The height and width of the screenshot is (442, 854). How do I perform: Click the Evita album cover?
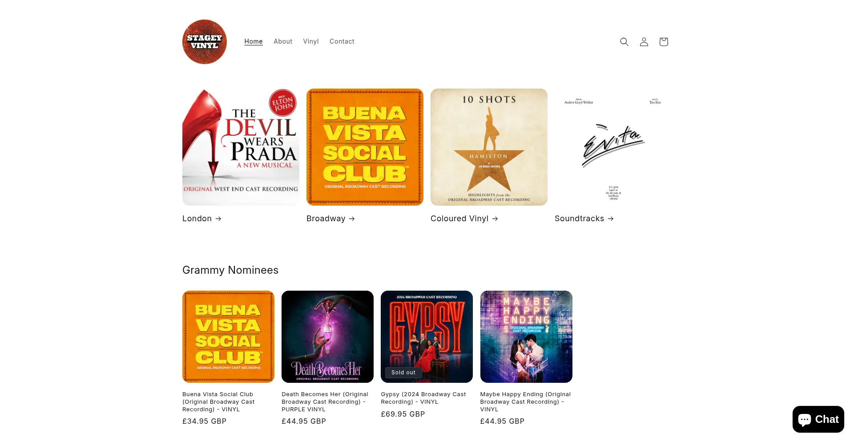point(613,147)
